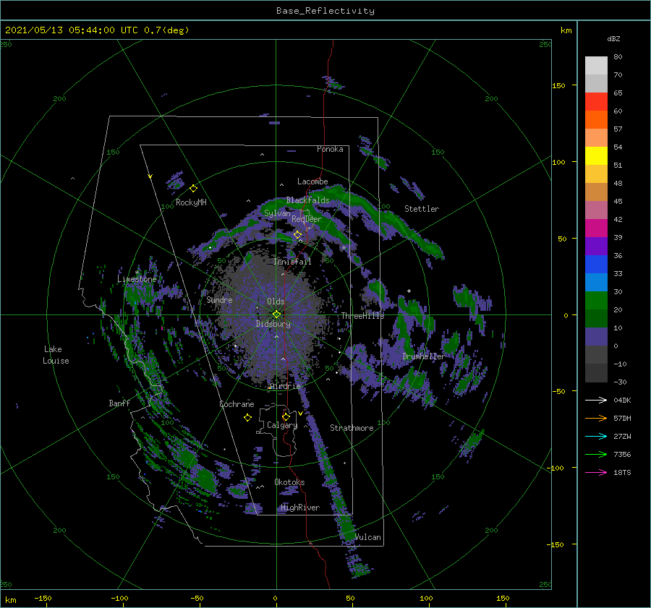Click the Strathmore label on map
This screenshot has width=651, height=608.
coord(352,428)
